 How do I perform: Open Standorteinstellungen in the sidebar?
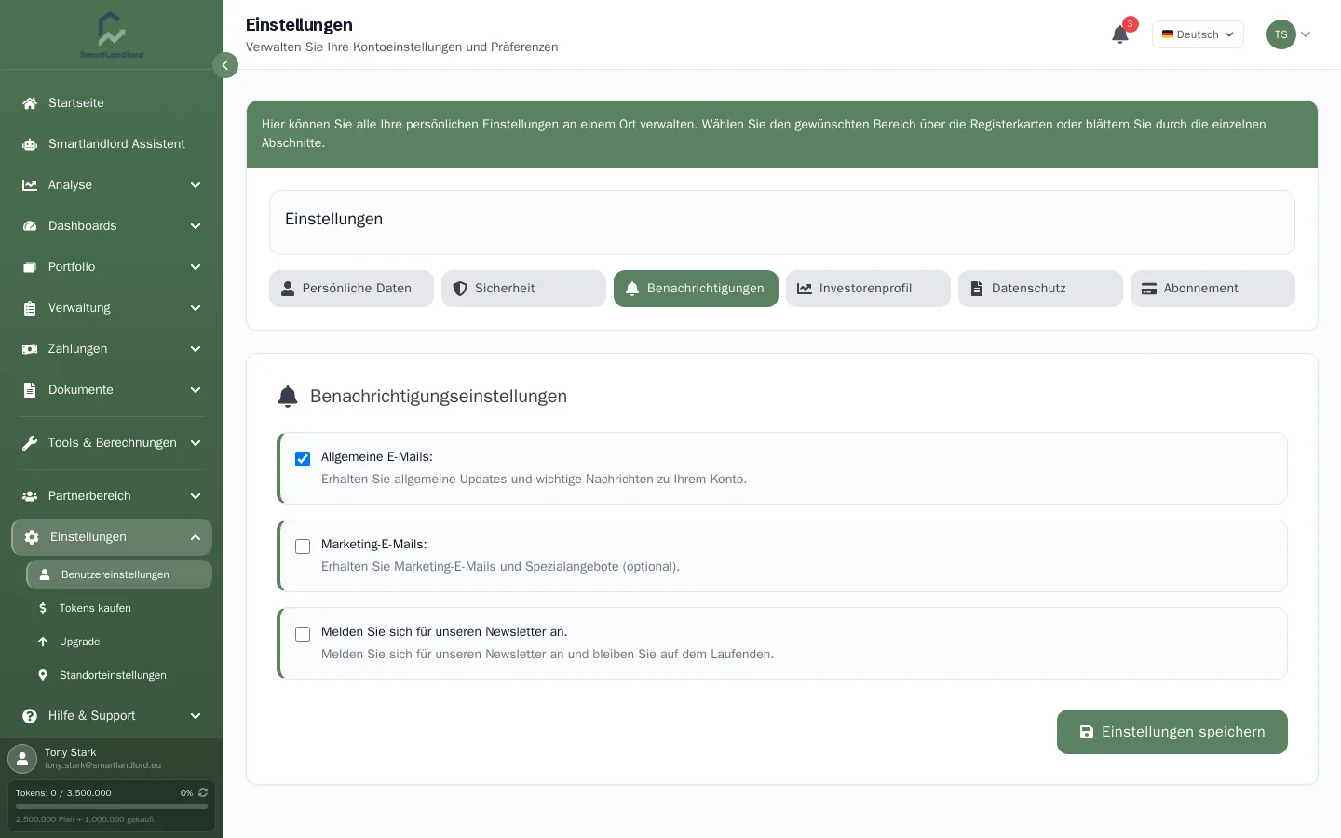coord(119,675)
